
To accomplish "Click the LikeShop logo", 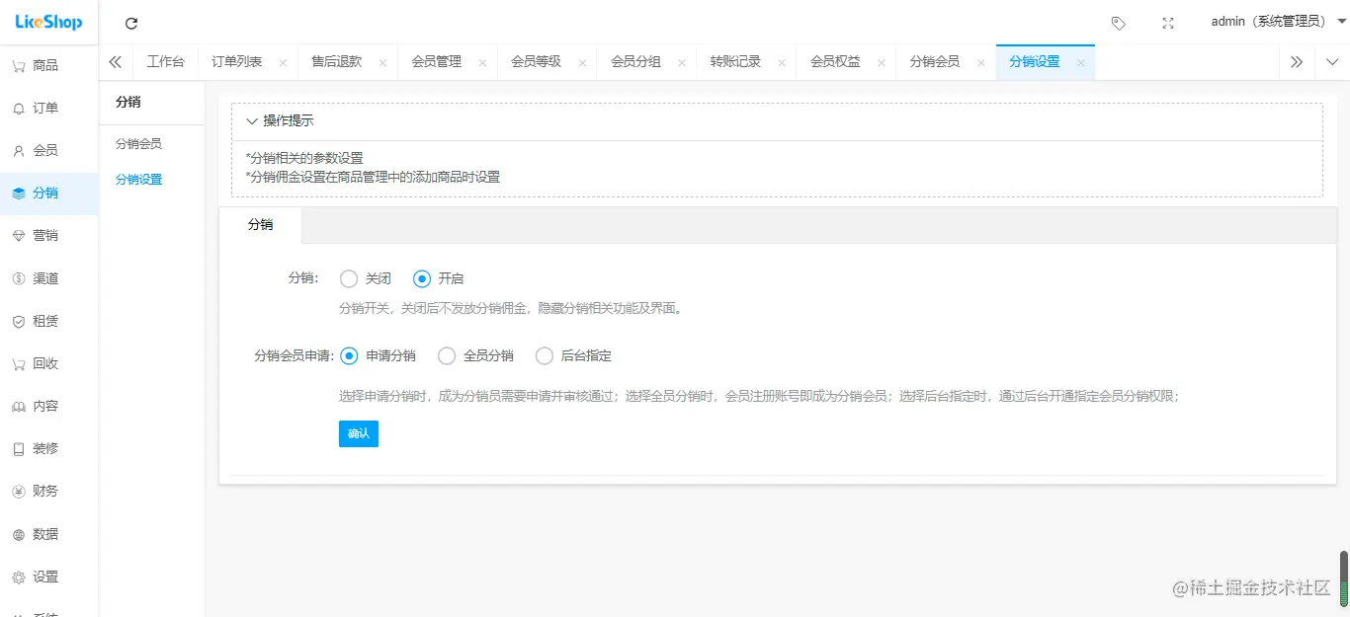I will (x=48, y=22).
